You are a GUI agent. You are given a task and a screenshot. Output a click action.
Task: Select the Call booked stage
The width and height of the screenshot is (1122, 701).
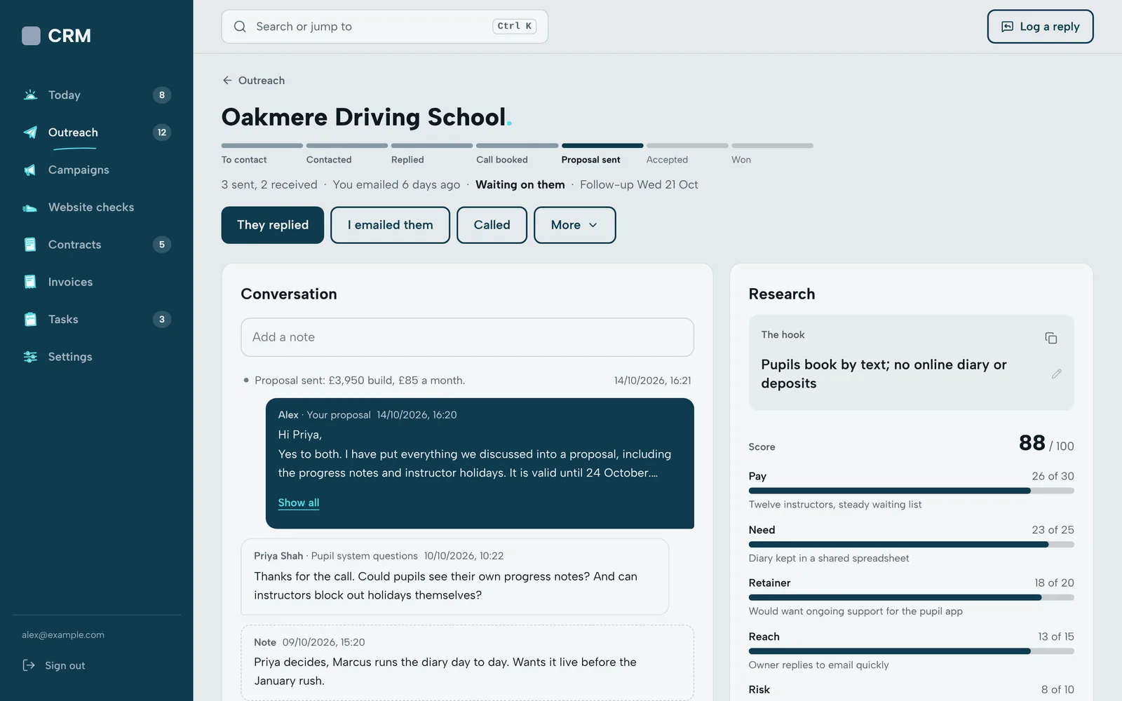point(517,154)
